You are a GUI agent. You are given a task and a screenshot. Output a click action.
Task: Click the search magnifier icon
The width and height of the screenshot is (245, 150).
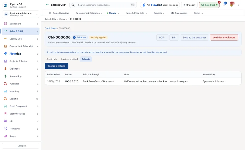coord(73,5)
